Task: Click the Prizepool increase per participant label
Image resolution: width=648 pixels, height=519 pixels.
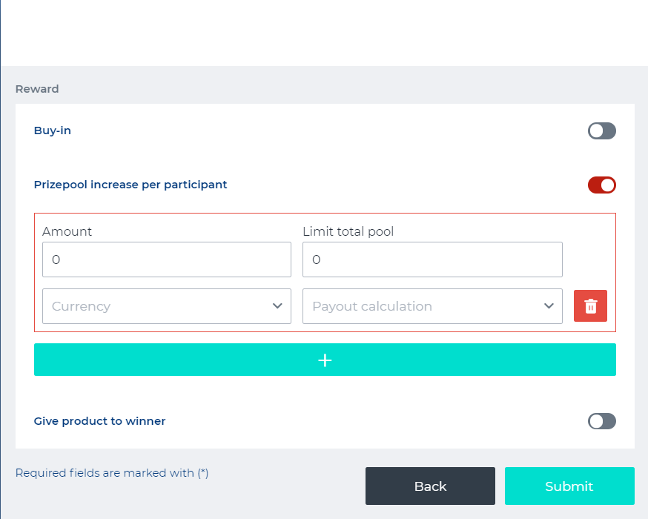Action: pyautogui.click(x=130, y=185)
